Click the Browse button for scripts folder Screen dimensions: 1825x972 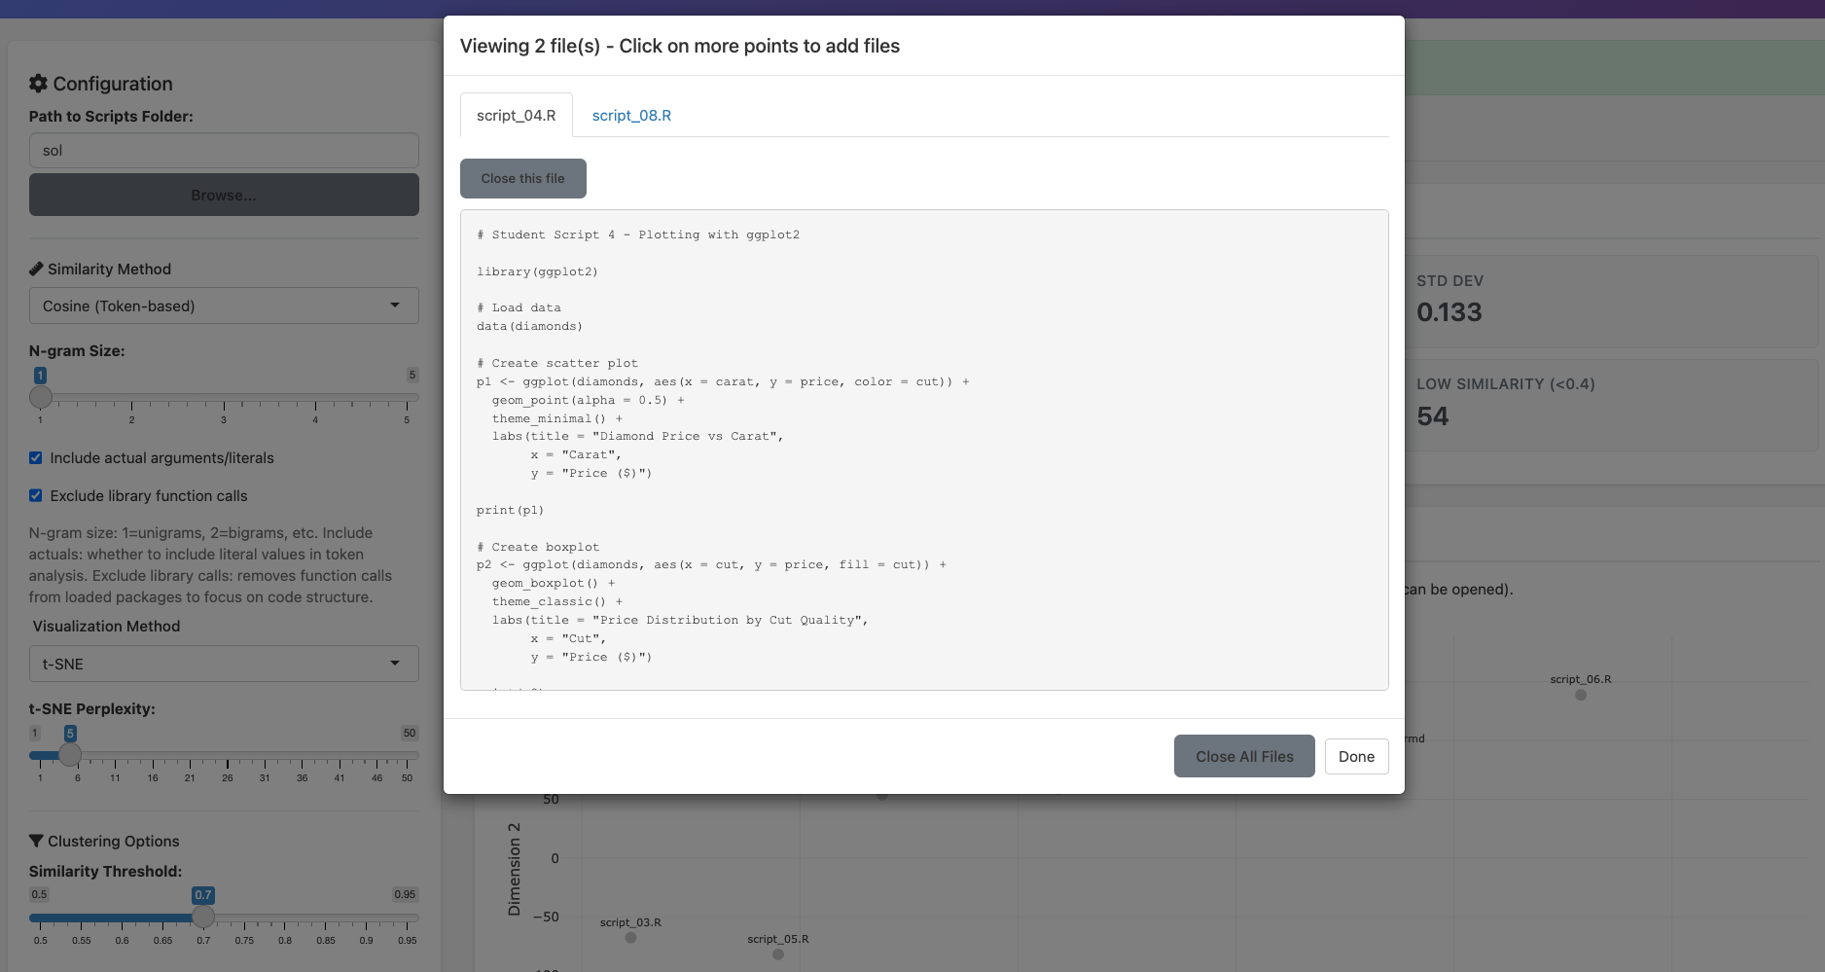[x=223, y=195]
